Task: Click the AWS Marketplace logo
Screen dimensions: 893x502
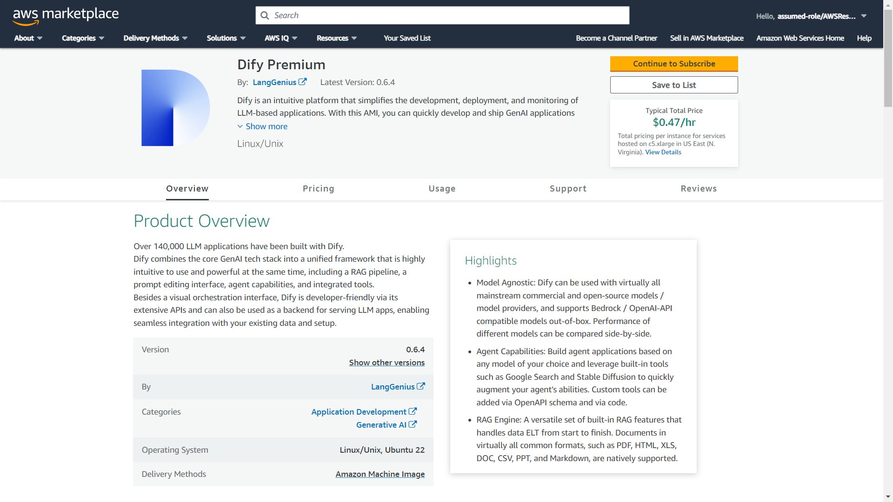Action: 66,15
